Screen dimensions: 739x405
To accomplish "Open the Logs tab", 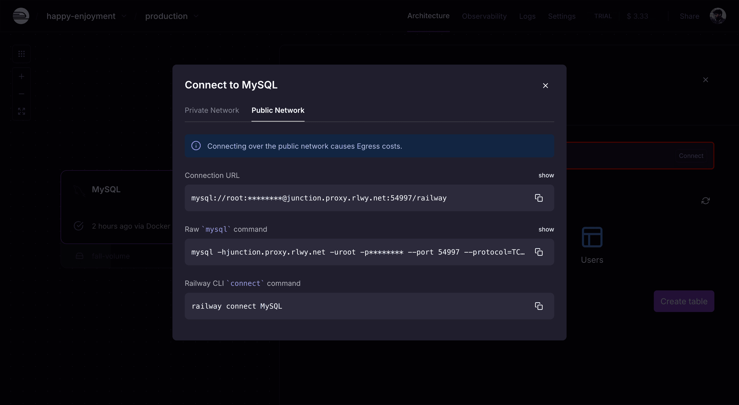I will 527,16.
